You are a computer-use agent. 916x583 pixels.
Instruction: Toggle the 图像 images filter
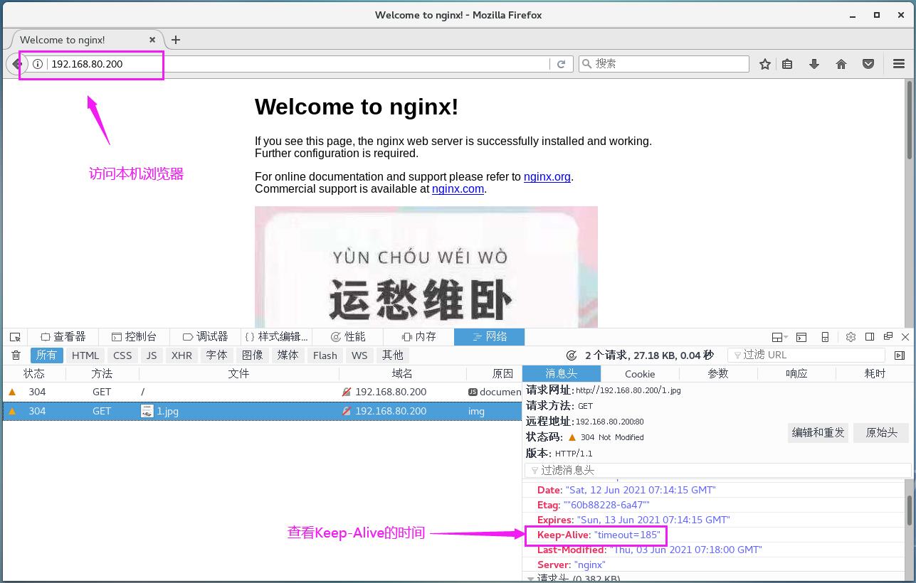click(x=252, y=355)
